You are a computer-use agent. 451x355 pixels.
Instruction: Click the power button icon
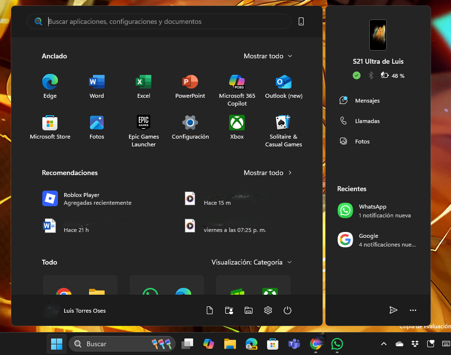(288, 310)
